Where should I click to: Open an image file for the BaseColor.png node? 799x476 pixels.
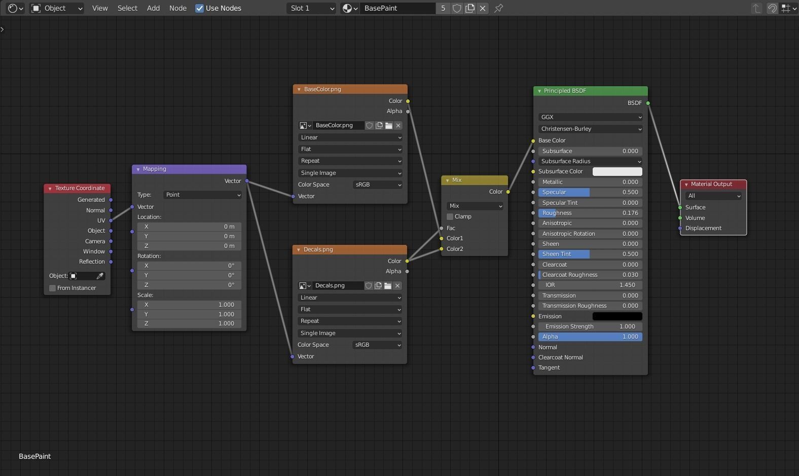point(389,125)
